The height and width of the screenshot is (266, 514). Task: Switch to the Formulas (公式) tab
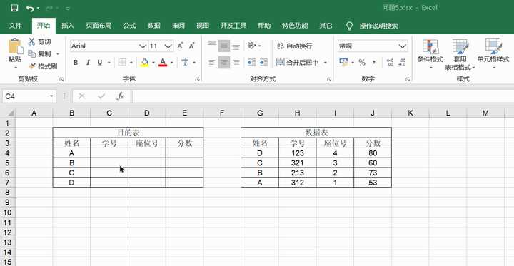point(129,26)
